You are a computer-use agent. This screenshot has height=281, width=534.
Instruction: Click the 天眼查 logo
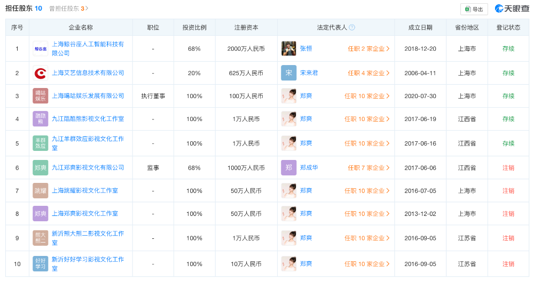click(512, 9)
